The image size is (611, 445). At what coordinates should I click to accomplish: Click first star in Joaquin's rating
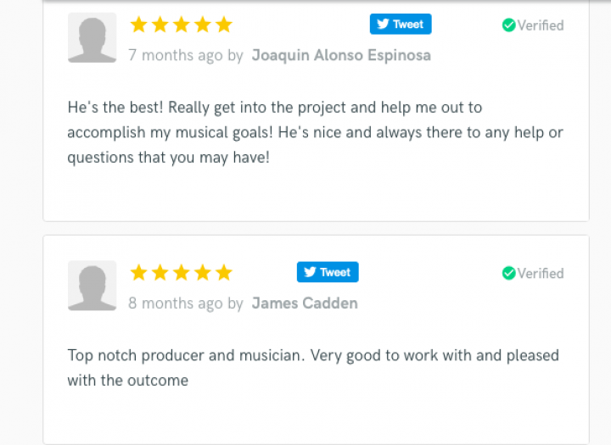[138, 25]
